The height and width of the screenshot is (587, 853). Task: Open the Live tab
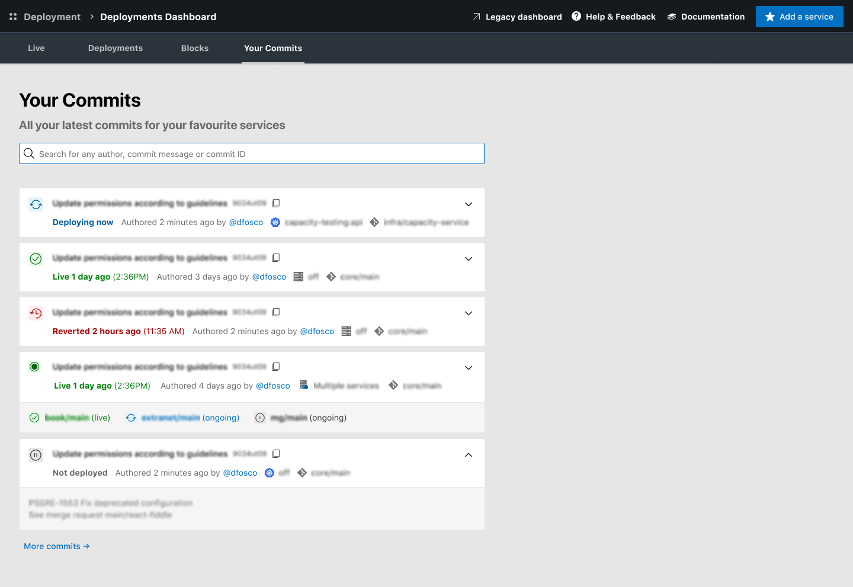[x=36, y=48]
